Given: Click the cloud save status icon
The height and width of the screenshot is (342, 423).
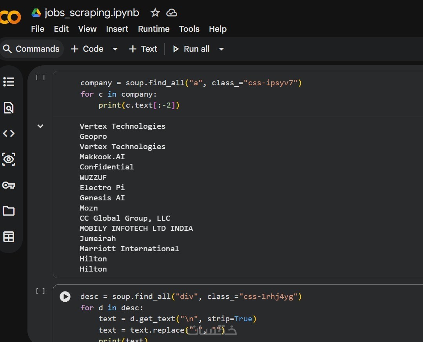Looking at the screenshot, I should (x=172, y=13).
